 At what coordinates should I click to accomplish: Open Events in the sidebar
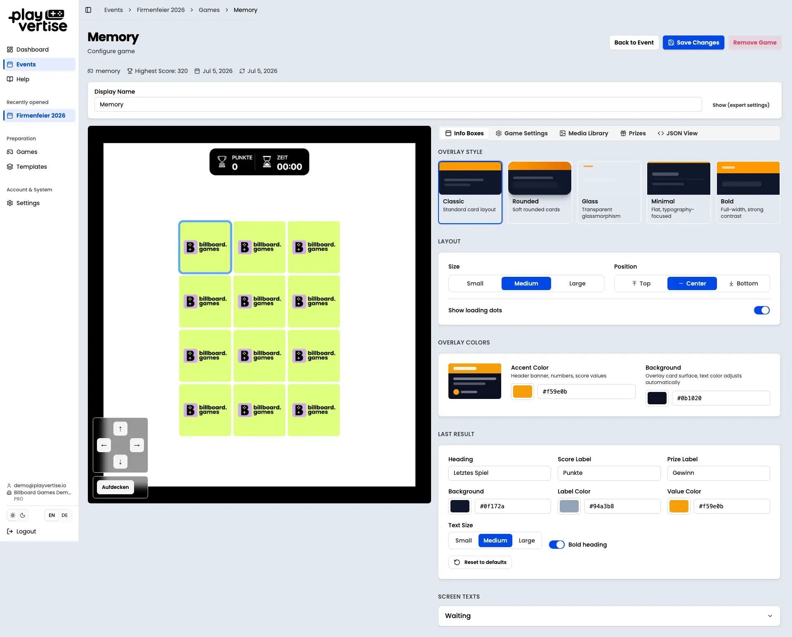coord(40,64)
